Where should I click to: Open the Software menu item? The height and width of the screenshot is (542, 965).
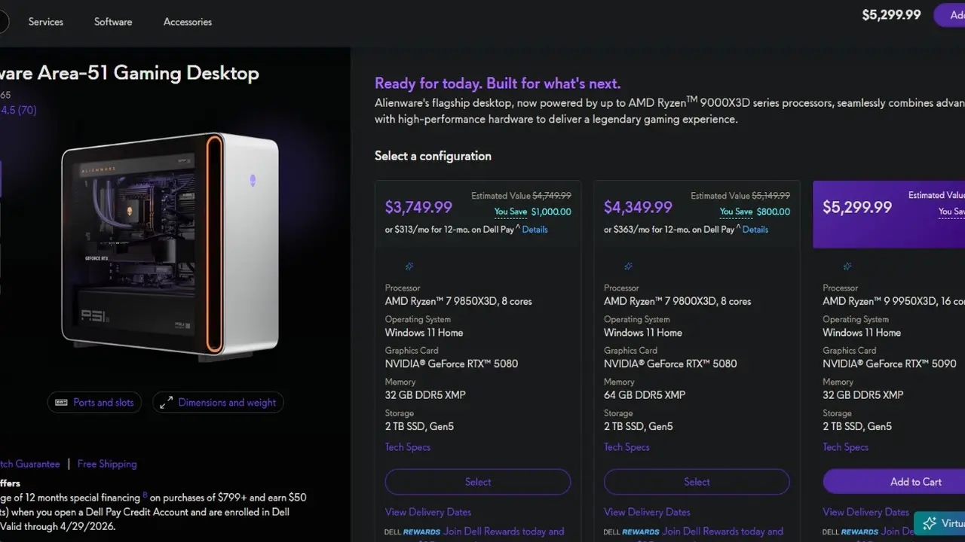[x=113, y=21]
